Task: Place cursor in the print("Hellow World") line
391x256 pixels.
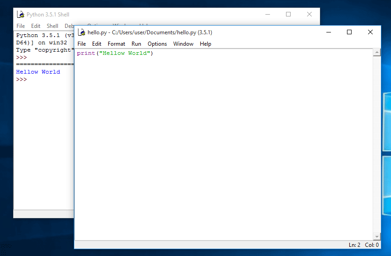Action: [x=115, y=53]
